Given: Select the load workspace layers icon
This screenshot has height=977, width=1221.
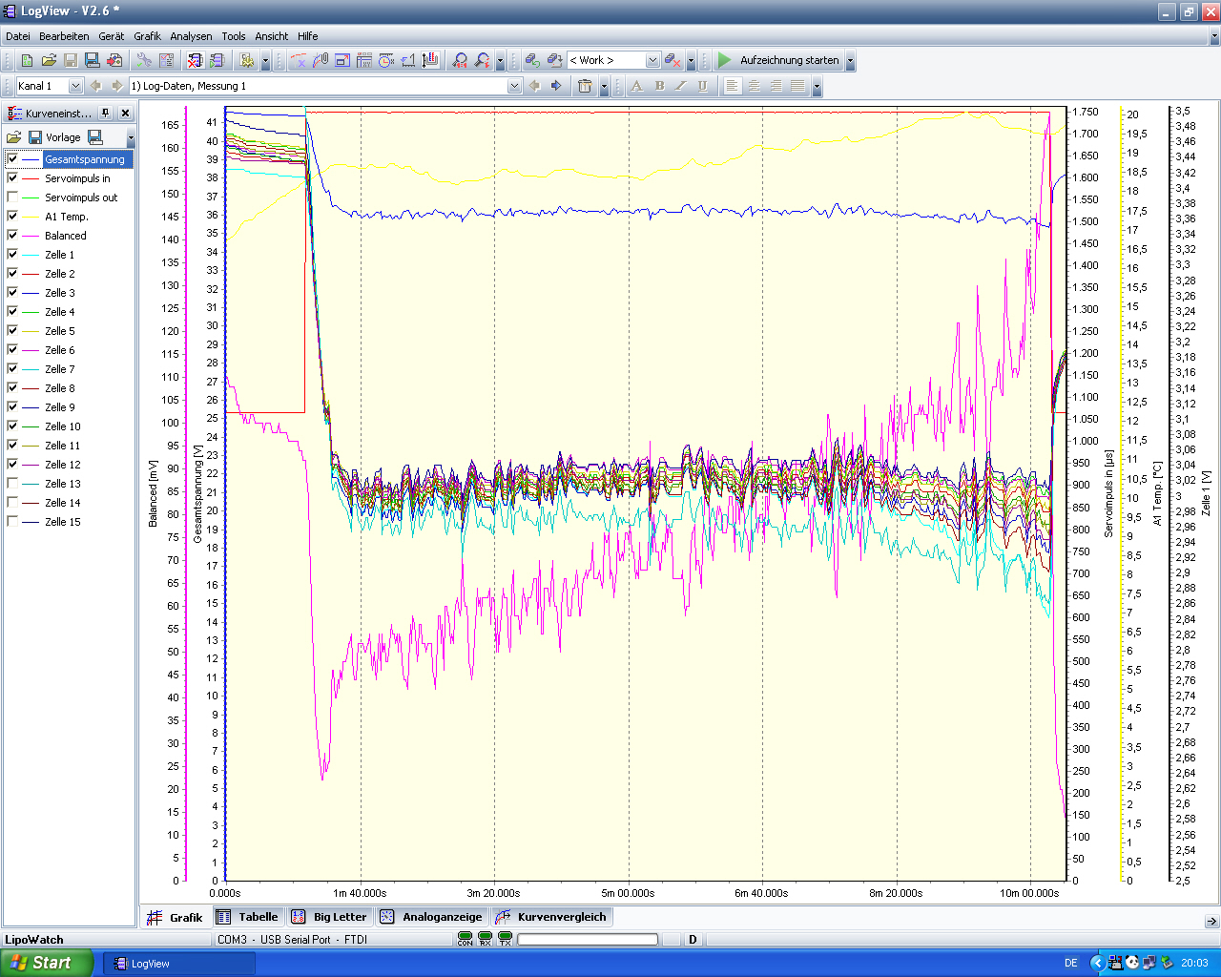Looking at the screenshot, I should pyautogui.click(x=533, y=60).
